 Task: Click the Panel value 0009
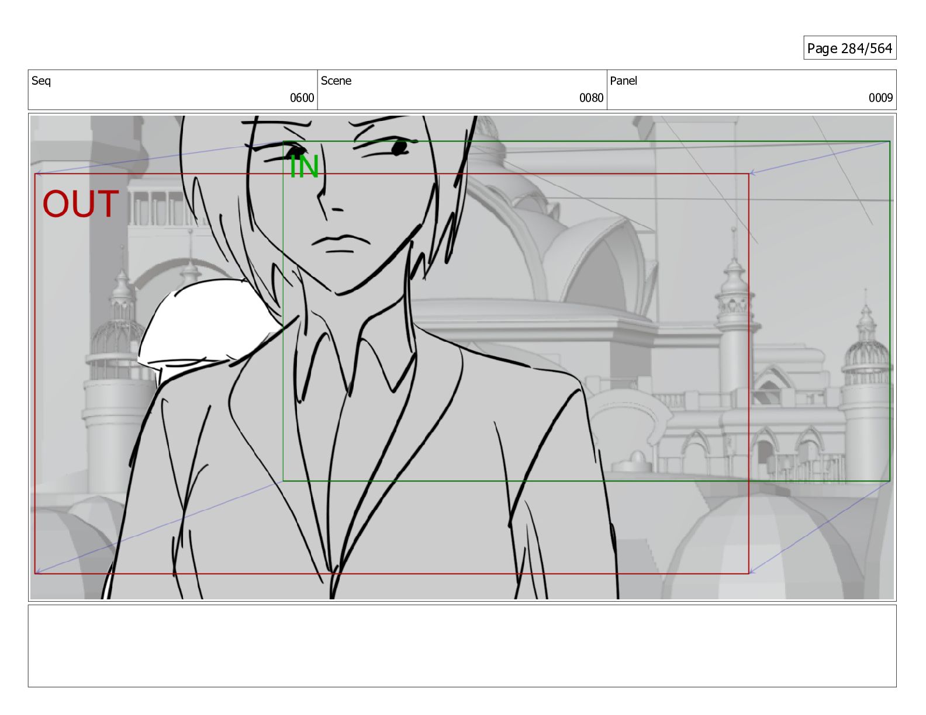[x=880, y=98]
